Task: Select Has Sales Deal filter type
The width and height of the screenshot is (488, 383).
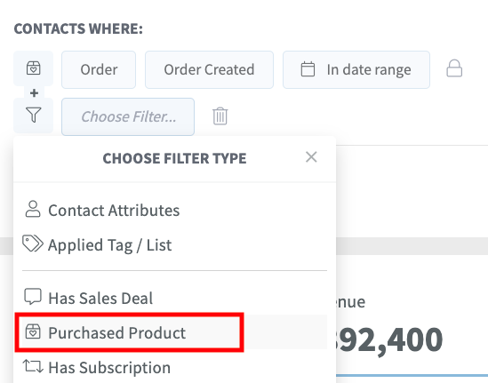Action: coord(174,298)
